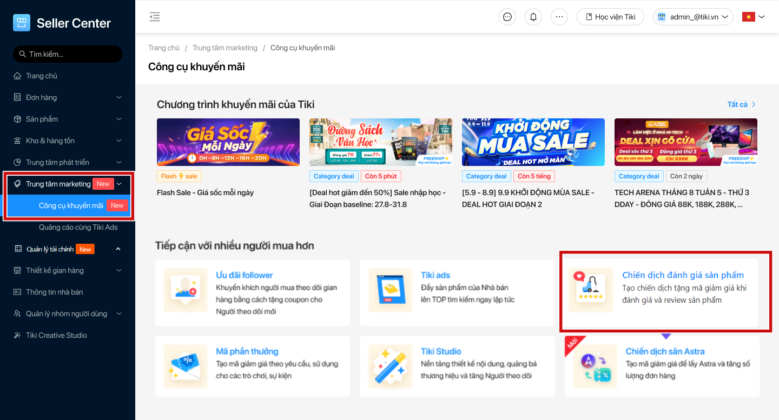Viewport: 779px width, 420px height.
Task: Click the Trang chủ breadcrumb link
Action: [164, 48]
